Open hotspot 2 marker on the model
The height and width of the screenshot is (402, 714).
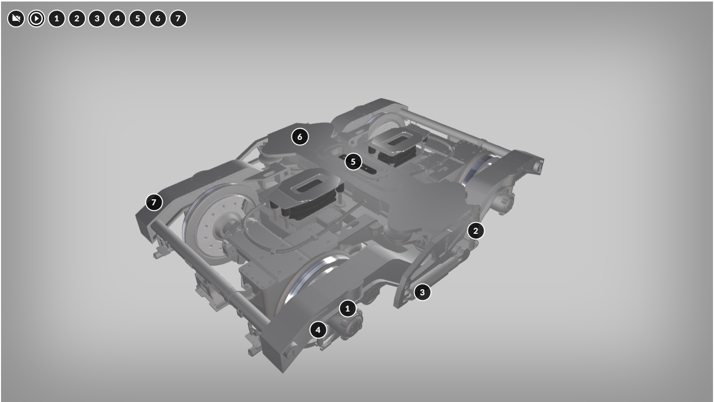pos(475,231)
